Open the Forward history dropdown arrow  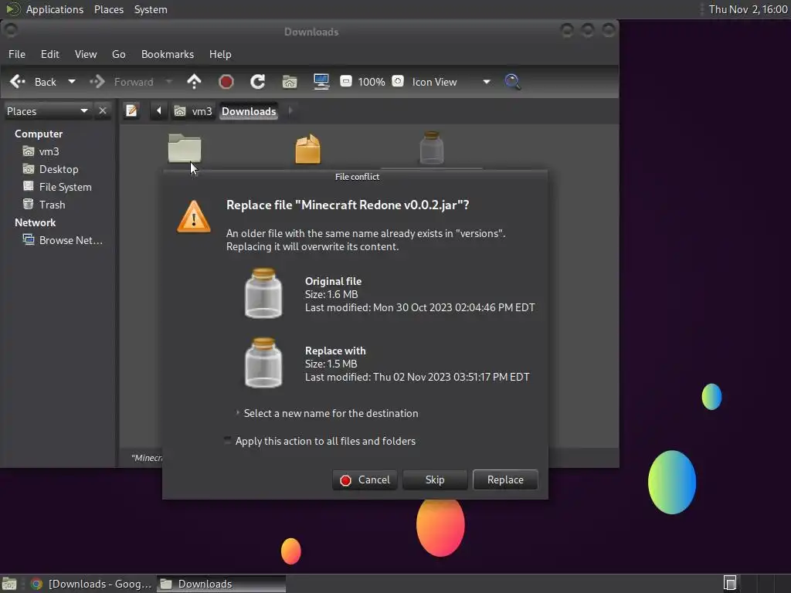point(168,81)
